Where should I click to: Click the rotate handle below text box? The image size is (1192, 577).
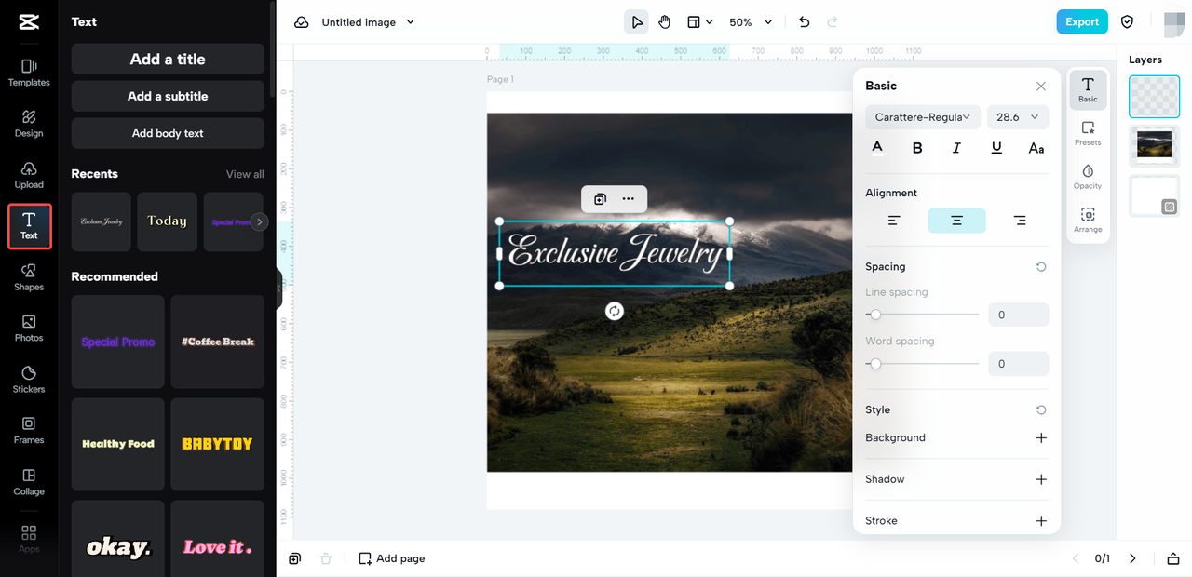(x=615, y=311)
